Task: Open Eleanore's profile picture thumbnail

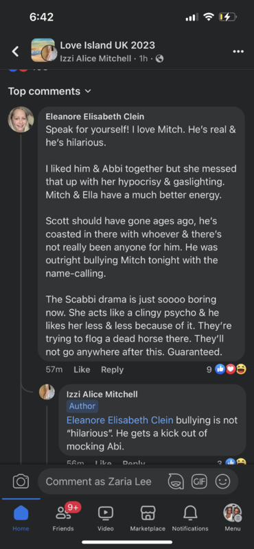Action: pyautogui.click(x=21, y=119)
